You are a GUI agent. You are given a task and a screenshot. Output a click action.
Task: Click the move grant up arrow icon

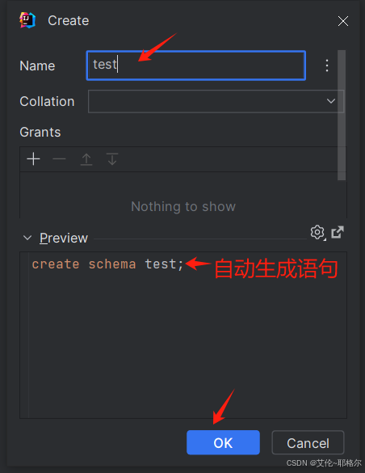pyautogui.click(x=86, y=159)
